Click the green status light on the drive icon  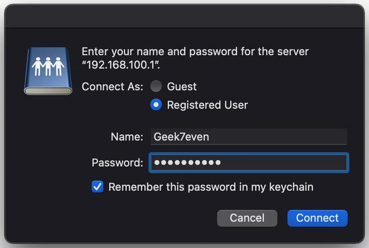pyautogui.click(x=67, y=90)
